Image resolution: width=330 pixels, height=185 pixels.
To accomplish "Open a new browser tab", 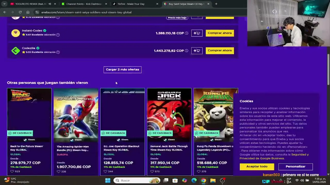I will [216, 4].
